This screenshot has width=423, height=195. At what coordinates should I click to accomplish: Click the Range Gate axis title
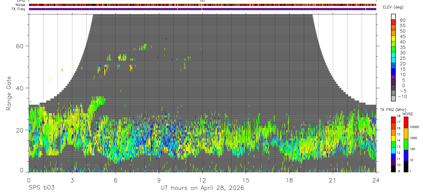(9, 94)
